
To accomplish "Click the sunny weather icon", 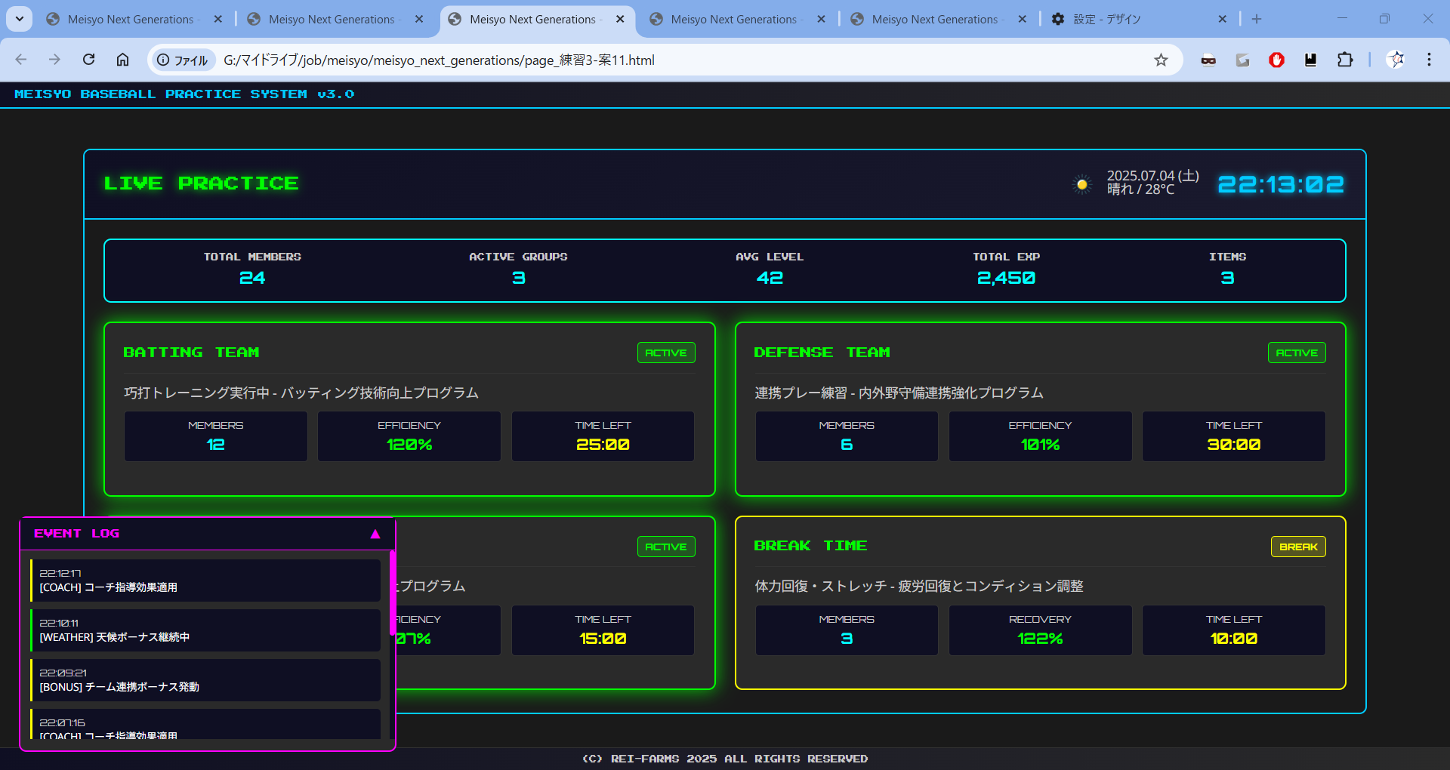I will click(1082, 184).
